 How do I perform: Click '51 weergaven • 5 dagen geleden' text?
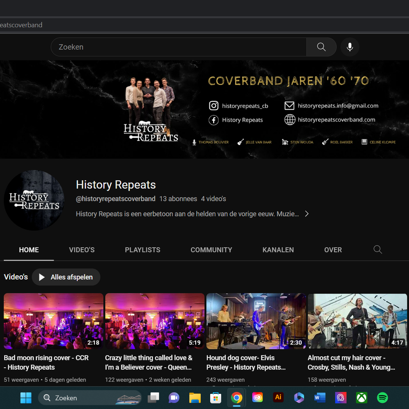(45, 380)
